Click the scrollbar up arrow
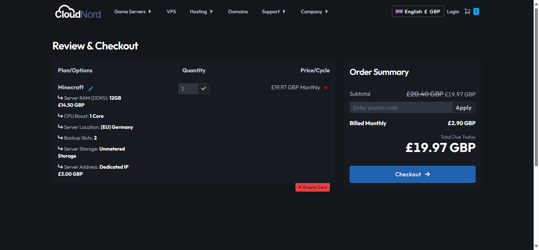This screenshot has height=250, width=539. pos(536,4)
